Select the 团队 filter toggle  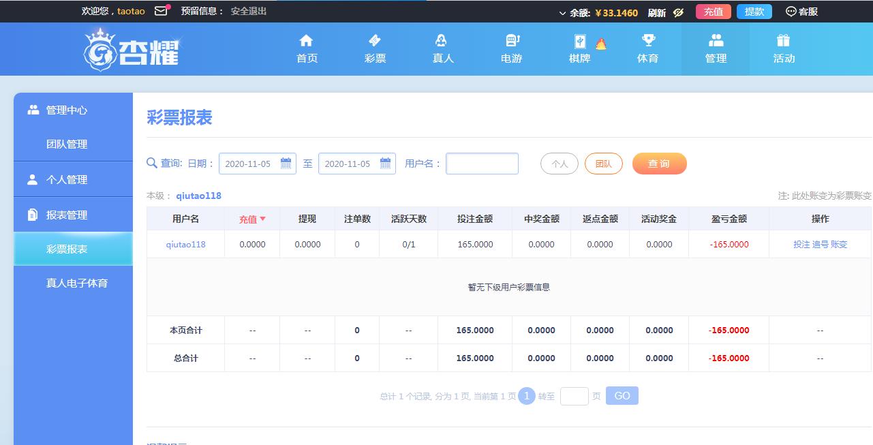(604, 164)
